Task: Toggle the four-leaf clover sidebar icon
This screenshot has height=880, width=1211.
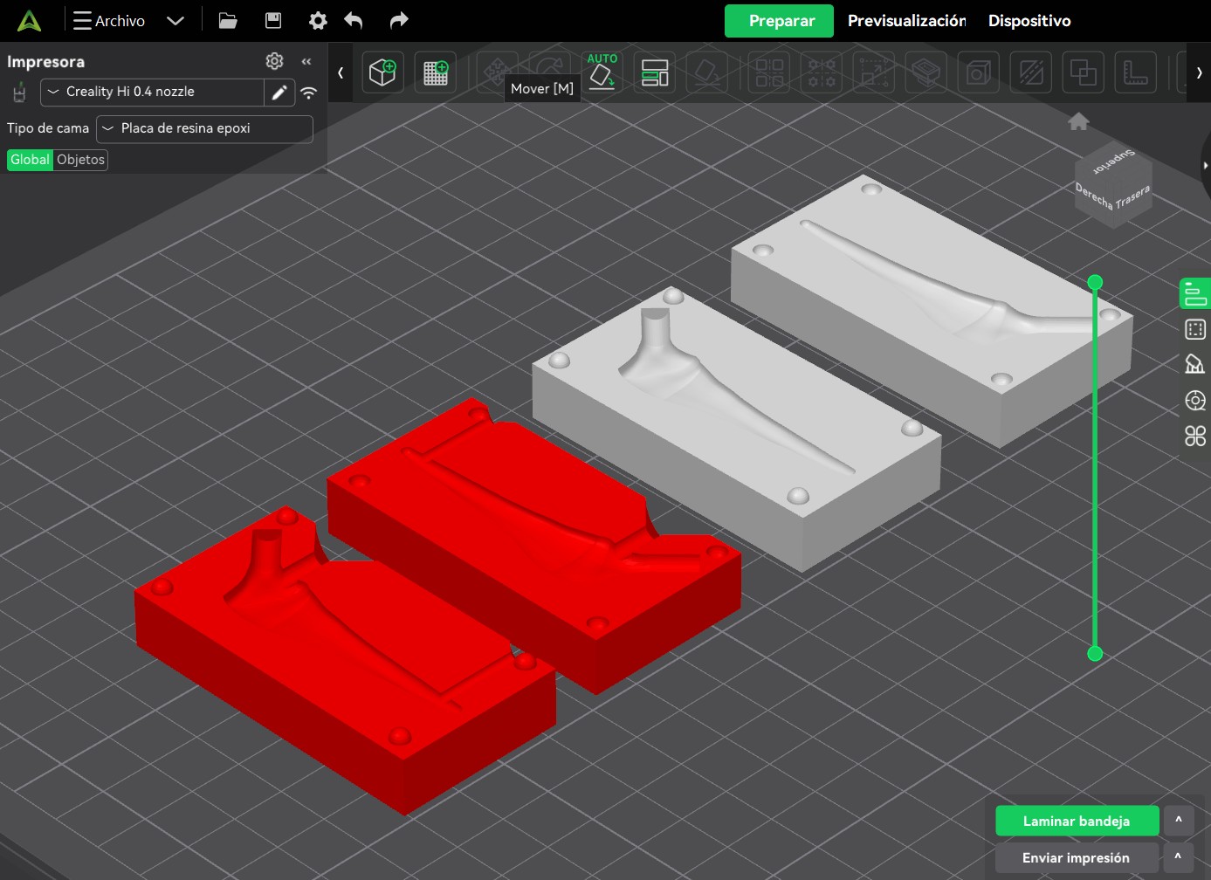Action: pyautogui.click(x=1195, y=436)
